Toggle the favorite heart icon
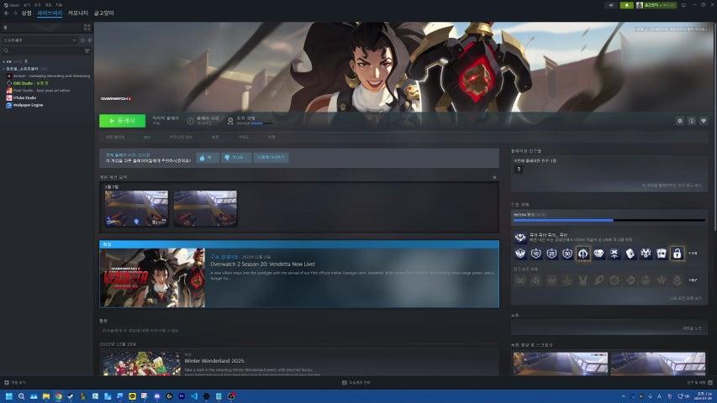 [x=704, y=121]
